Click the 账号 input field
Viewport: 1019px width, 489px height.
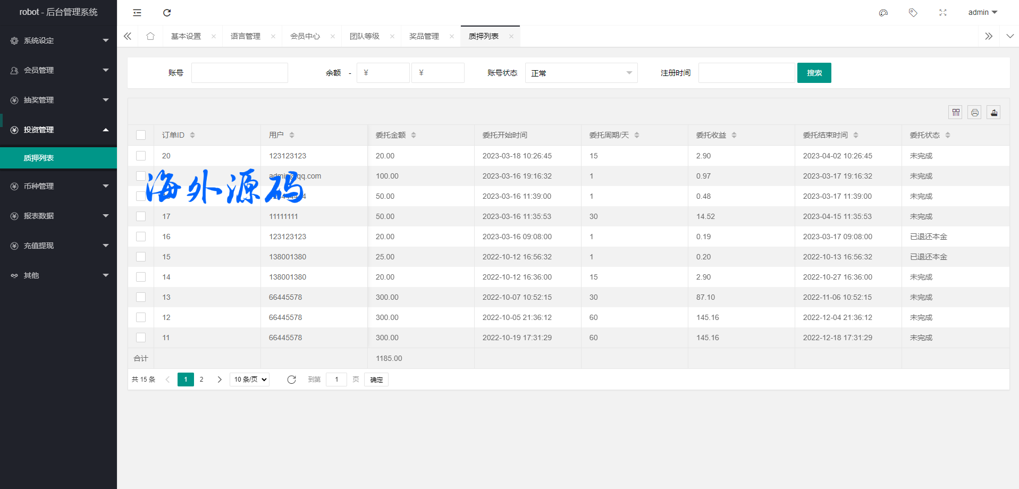240,73
